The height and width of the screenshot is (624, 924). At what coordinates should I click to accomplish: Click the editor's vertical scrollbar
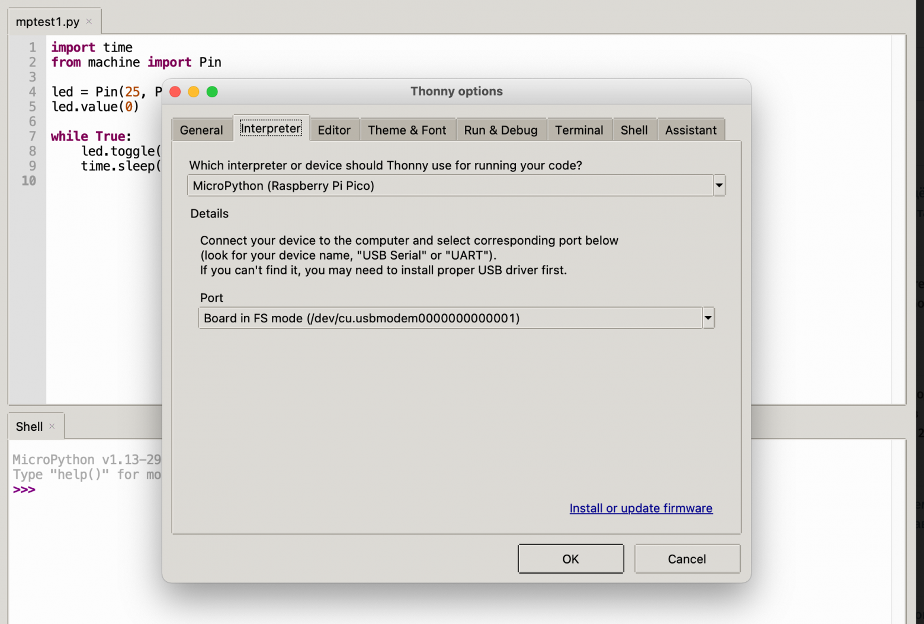(x=899, y=219)
